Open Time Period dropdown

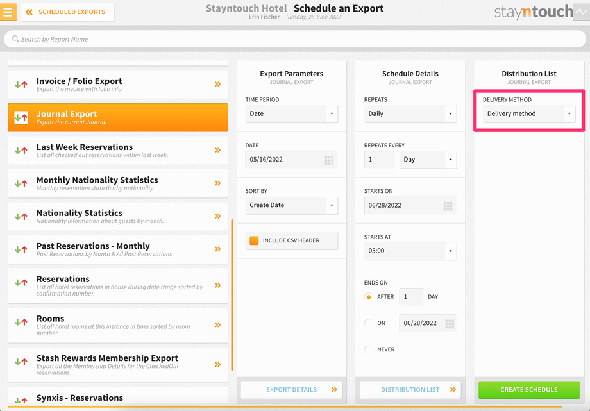(x=292, y=113)
